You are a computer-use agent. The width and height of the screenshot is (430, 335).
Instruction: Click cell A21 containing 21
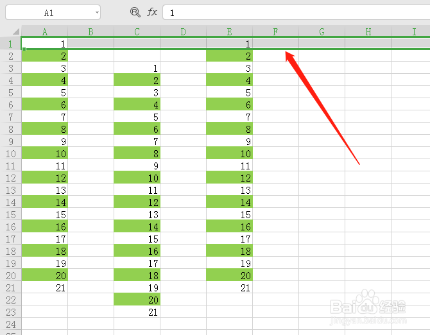tap(45, 288)
